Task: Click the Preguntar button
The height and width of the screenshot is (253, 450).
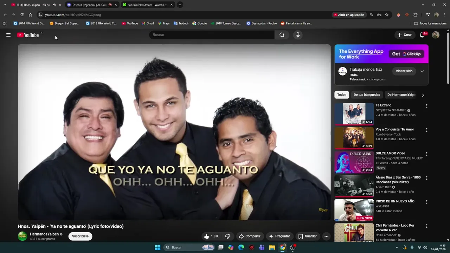Action: (279, 236)
